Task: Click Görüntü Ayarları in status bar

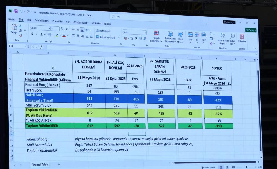Action: 208,167
